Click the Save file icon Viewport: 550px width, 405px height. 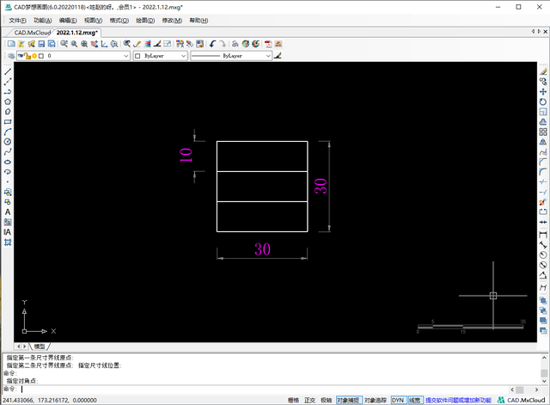[x=41, y=44]
